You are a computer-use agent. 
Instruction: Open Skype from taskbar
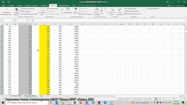[x=105, y=102]
